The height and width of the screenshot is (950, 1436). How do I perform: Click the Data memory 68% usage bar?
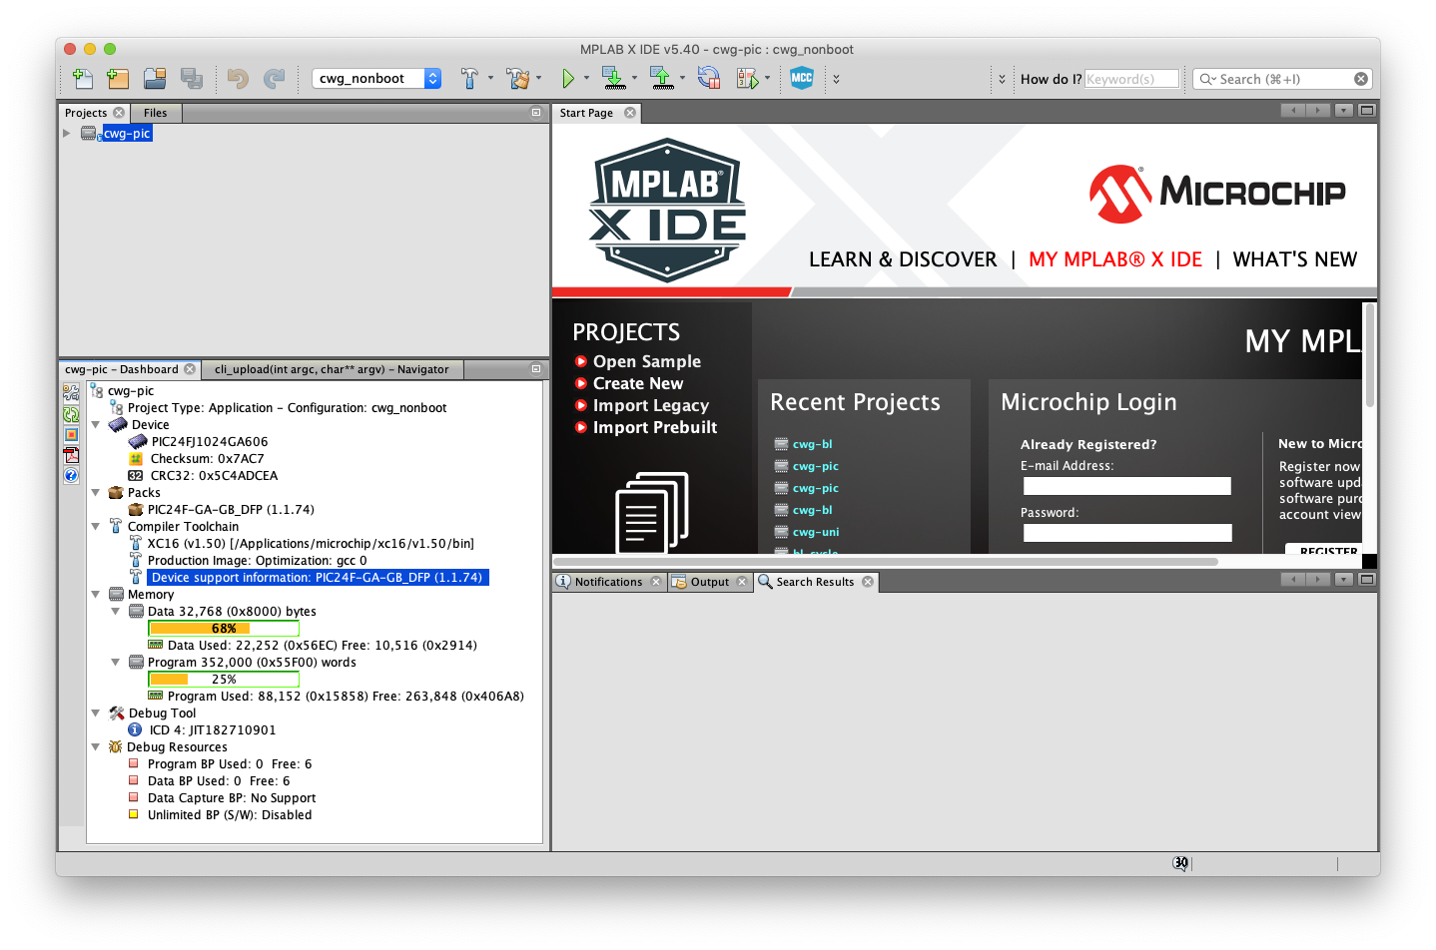point(224,629)
